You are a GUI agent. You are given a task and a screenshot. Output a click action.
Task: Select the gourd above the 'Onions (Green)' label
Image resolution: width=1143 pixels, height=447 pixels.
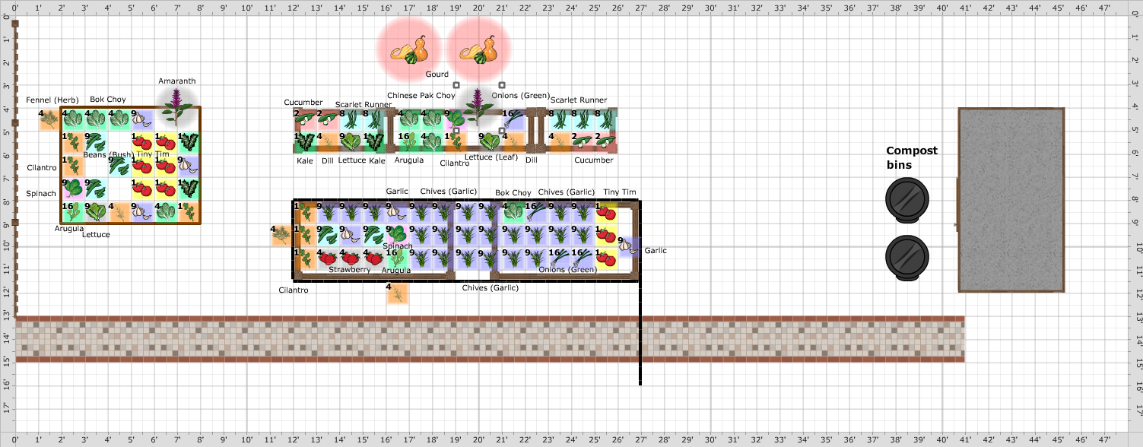(479, 50)
